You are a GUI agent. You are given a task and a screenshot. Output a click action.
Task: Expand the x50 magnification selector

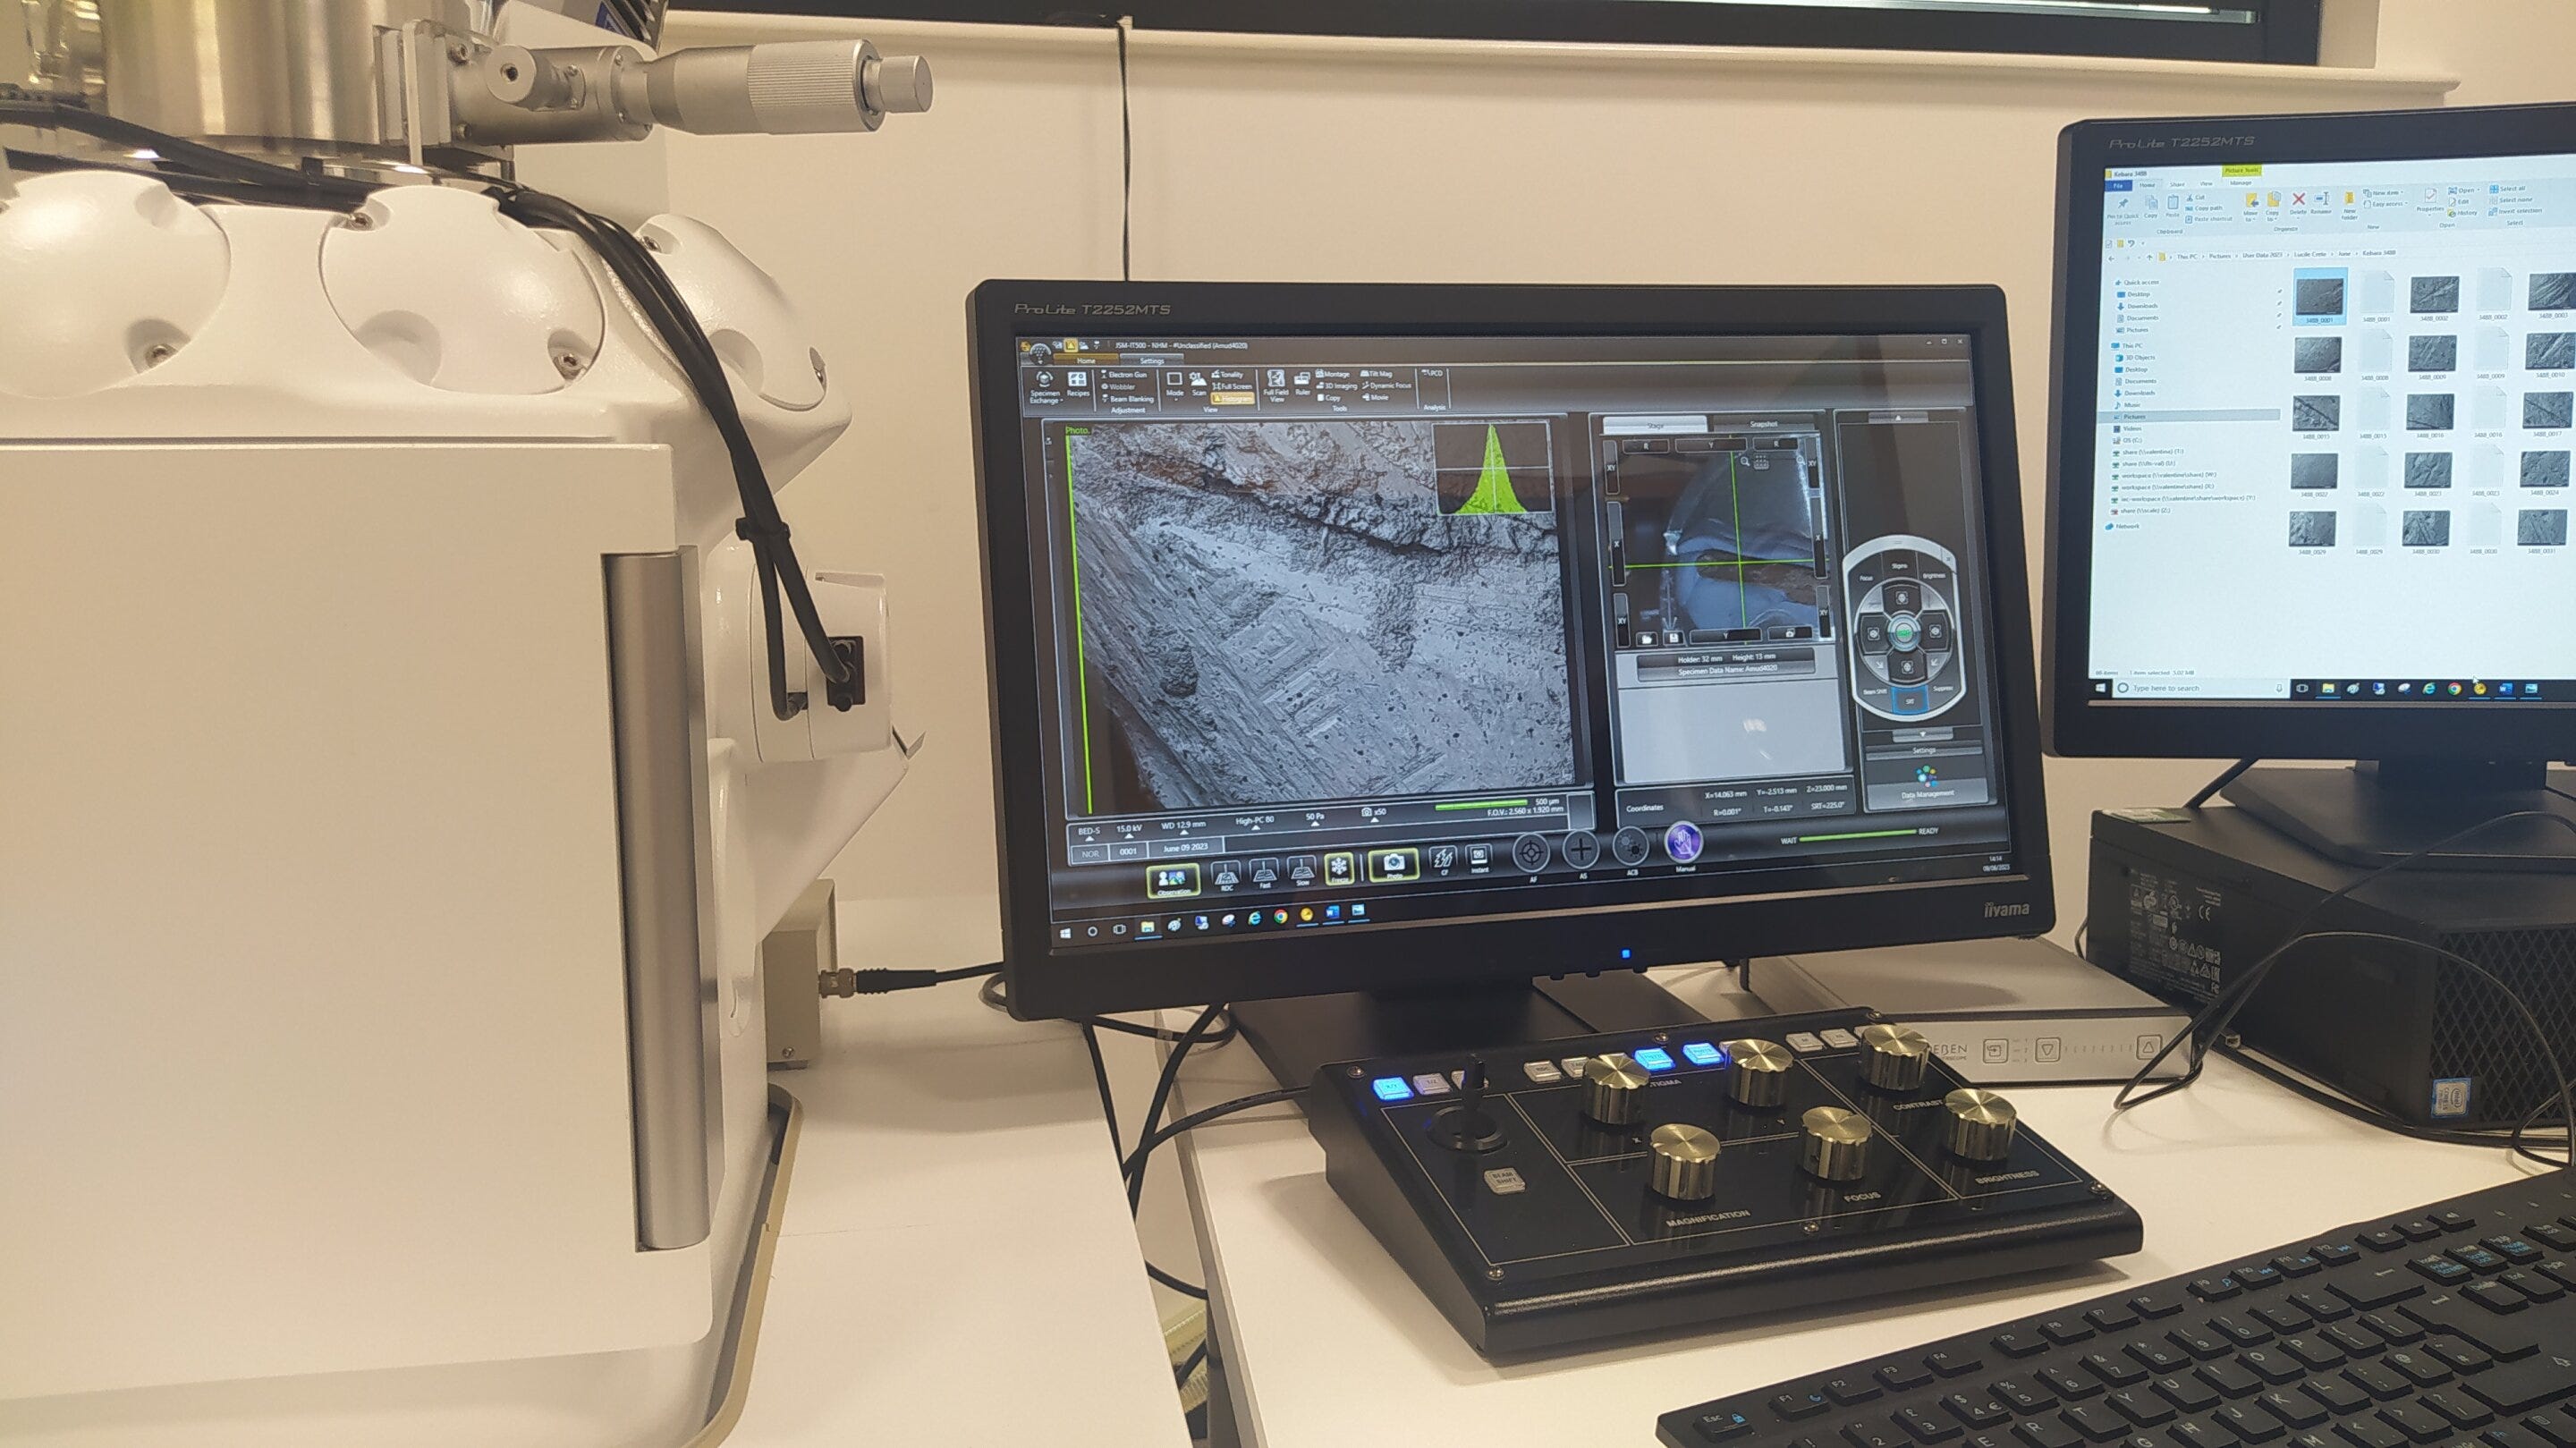pyautogui.click(x=1375, y=815)
